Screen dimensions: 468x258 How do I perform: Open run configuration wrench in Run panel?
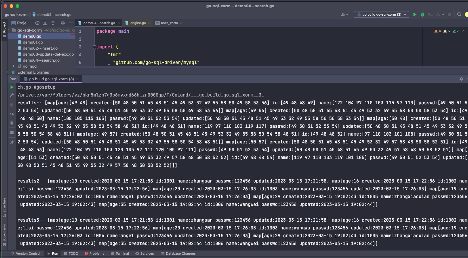coord(12,95)
